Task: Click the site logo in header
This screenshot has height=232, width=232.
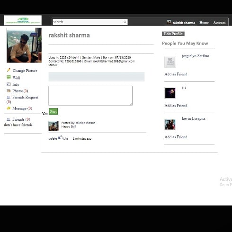Action: [23, 20]
